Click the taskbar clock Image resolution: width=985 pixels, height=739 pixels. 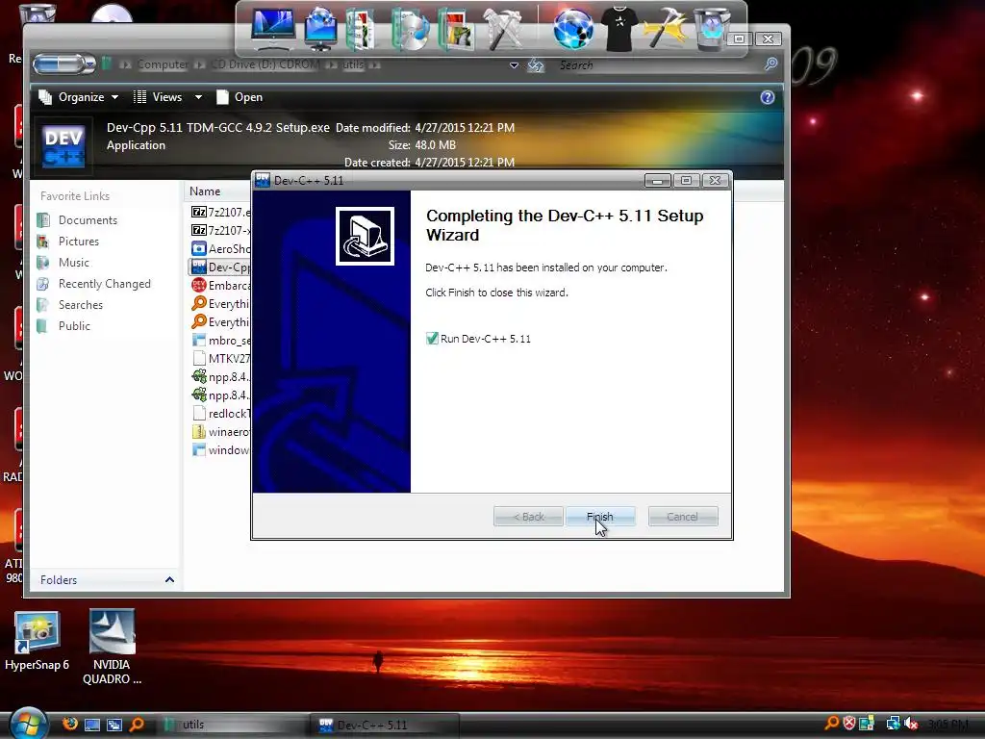point(948,725)
